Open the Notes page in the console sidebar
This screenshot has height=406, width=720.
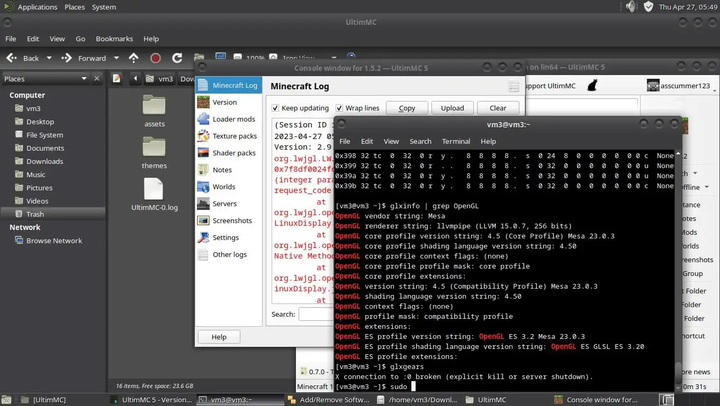pos(229,170)
